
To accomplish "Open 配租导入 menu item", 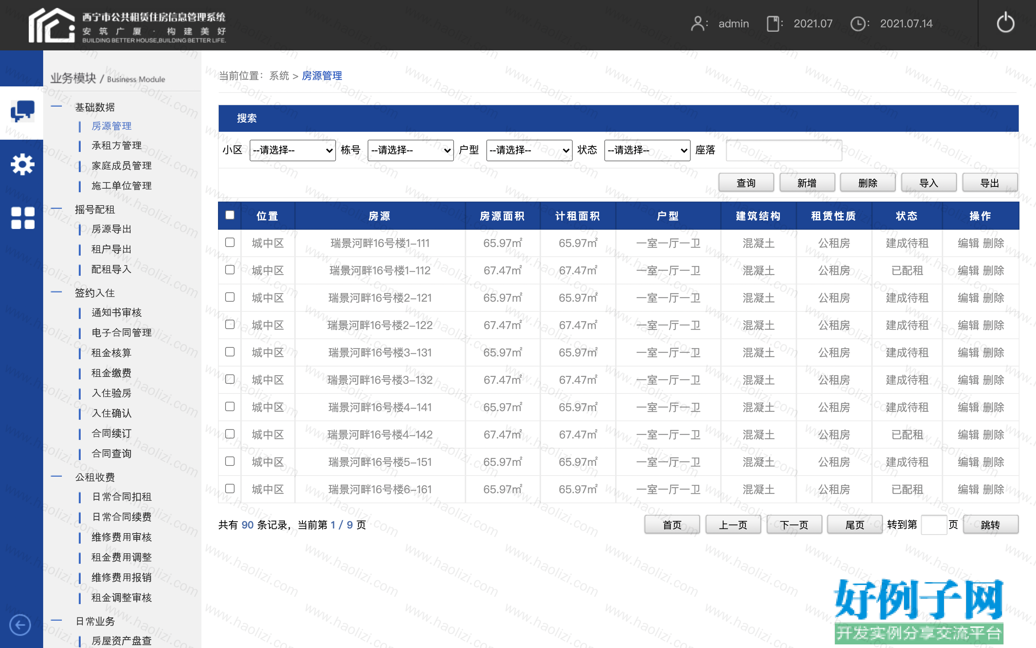I will (x=111, y=270).
